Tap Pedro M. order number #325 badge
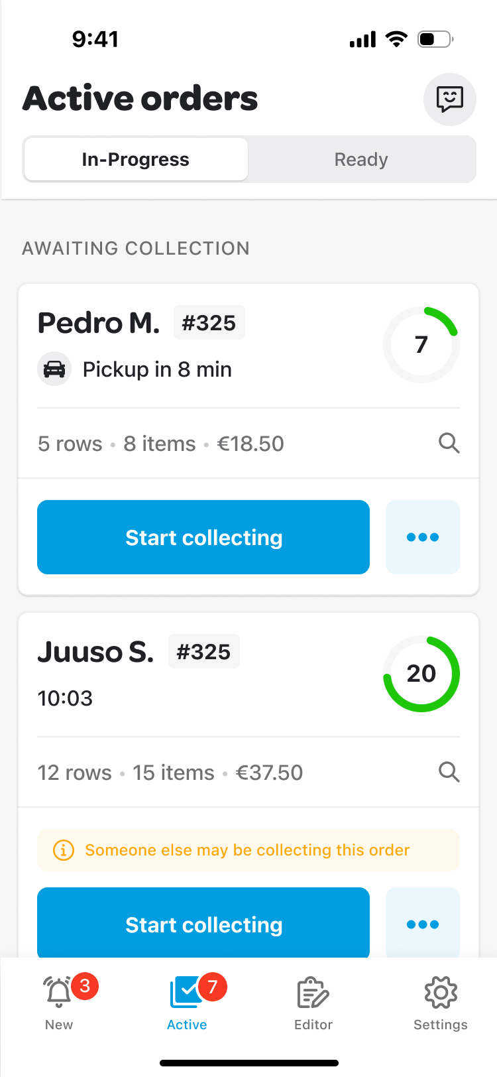The width and height of the screenshot is (497, 1077). pyautogui.click(x=209, y=323)
